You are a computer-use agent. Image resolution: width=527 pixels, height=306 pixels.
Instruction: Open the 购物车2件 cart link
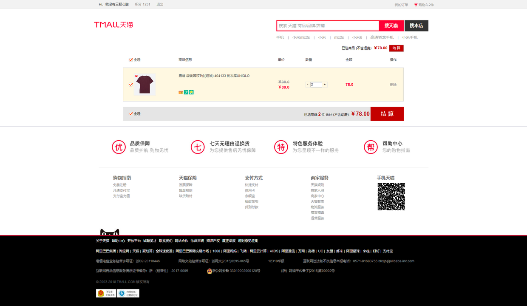coord(426,5)
